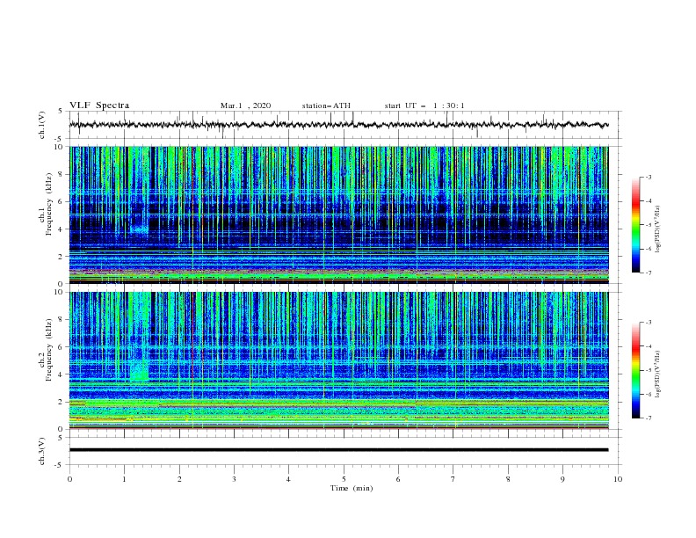Click the '-3' tick on ch.1 colorbar

(x=648, y=177)
